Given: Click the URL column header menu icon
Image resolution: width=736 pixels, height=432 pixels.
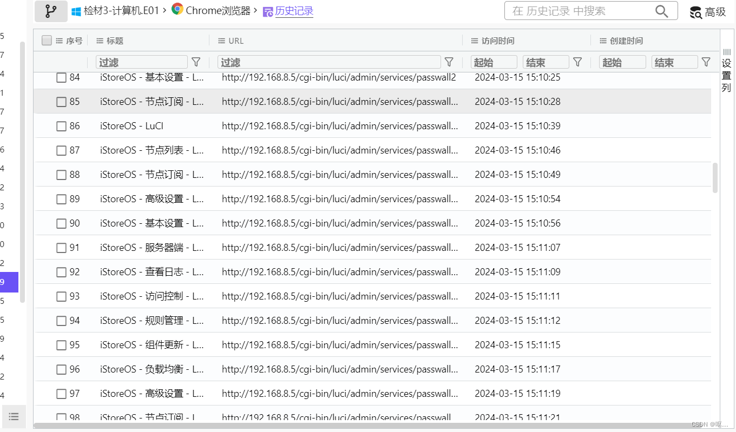Looking at the screenshot, I should tap(221, 41).
